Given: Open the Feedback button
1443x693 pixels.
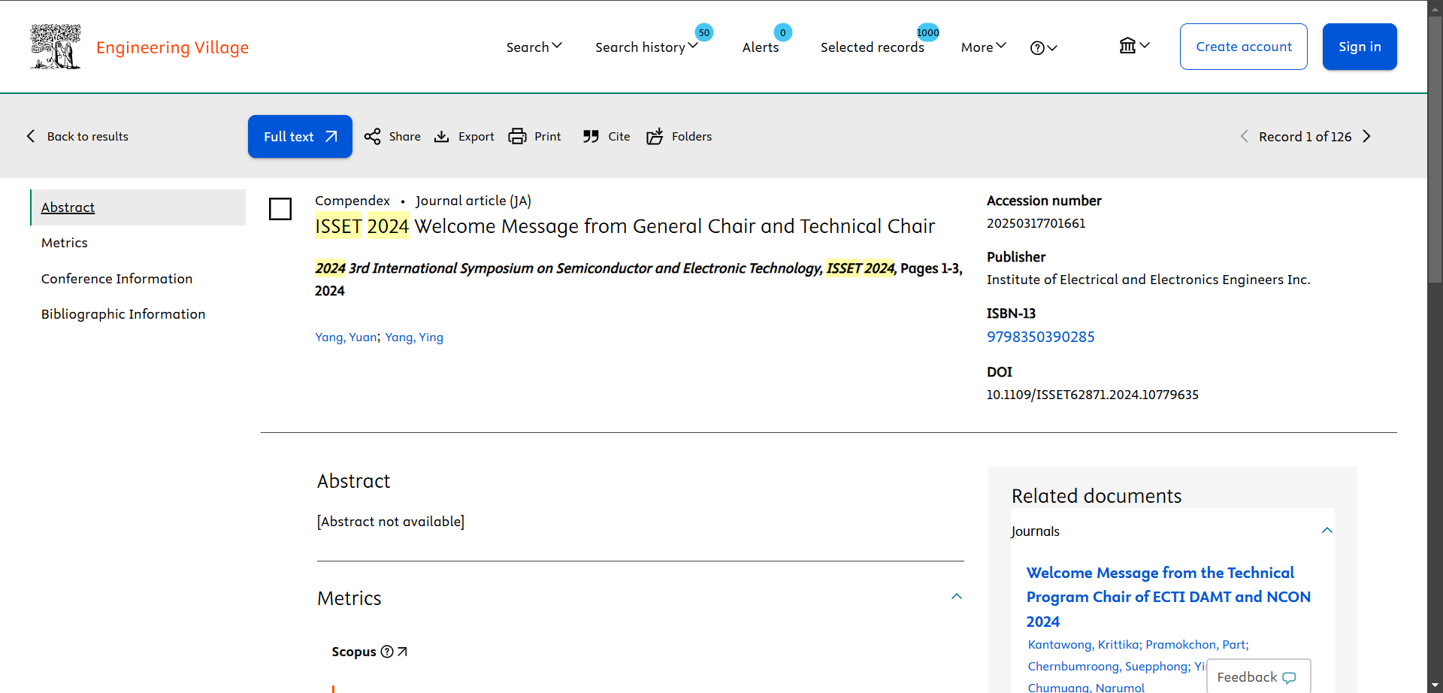Looking at the screenshot, I should click(1258, 676).
